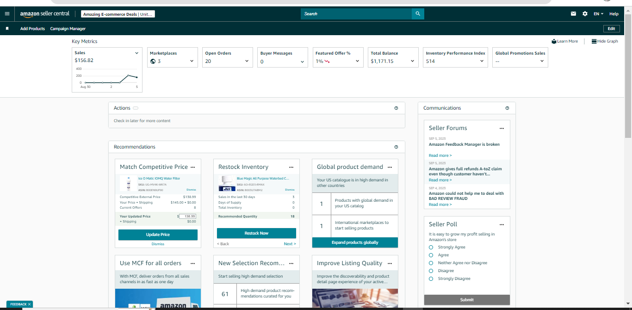Click the Learn More icon

click(554, 41)
